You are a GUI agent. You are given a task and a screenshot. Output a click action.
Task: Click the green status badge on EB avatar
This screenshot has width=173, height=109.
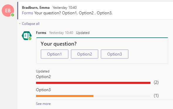click(13, 15)
